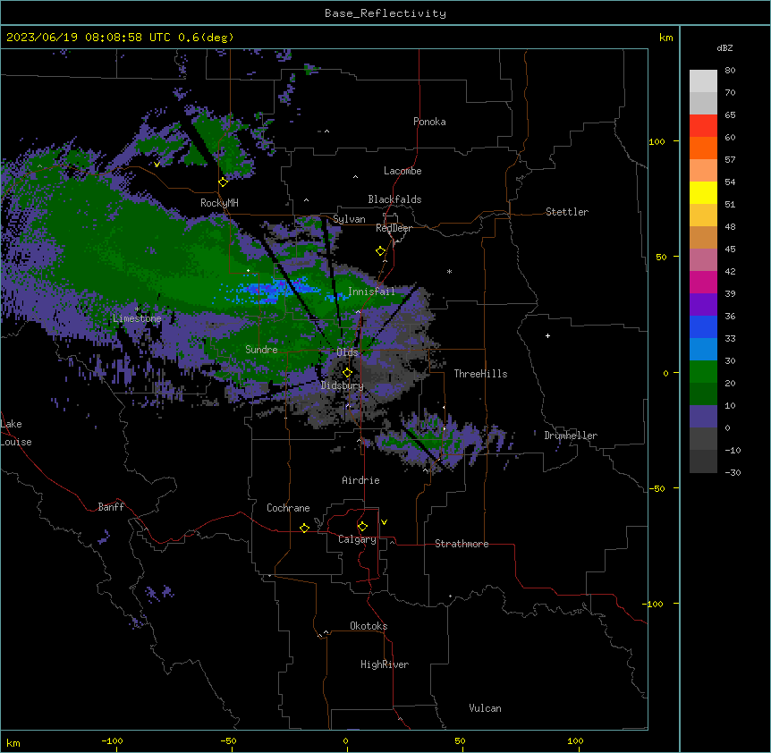
Task: Click the ThreeHills label
Action: click(x=480, y=374)
